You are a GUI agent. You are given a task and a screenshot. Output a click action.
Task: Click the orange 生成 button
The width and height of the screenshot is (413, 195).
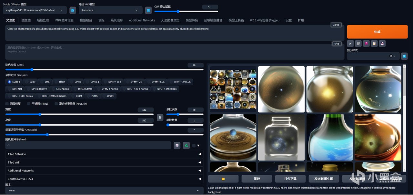377,32
